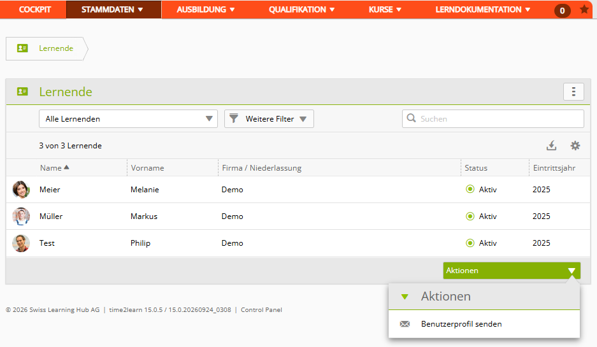Viewport: 597px width, 347px height.
Task: Sort by the Status column header
Action: pos(476,168)
